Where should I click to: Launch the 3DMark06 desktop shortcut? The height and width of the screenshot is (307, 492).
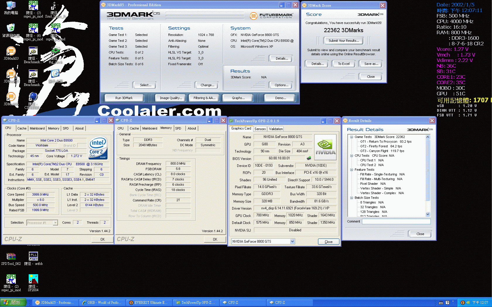(x=11, y=99)
